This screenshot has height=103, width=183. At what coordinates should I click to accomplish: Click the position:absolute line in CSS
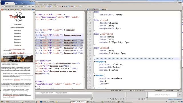111,78
